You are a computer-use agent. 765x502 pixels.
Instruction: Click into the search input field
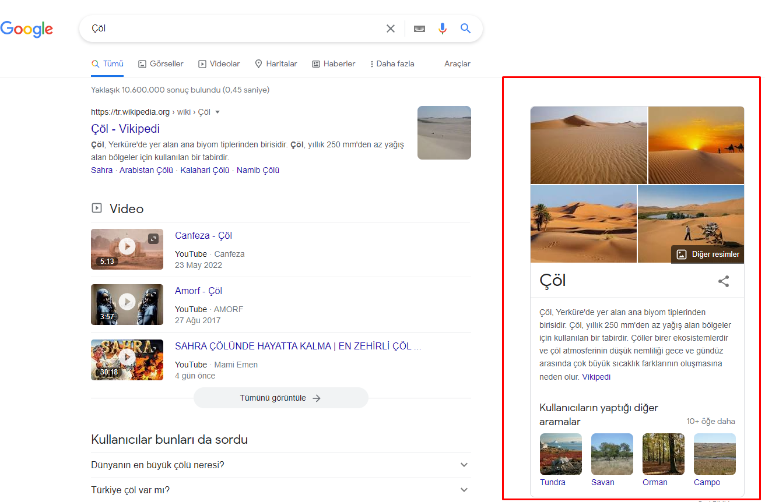tap(233, 29)
